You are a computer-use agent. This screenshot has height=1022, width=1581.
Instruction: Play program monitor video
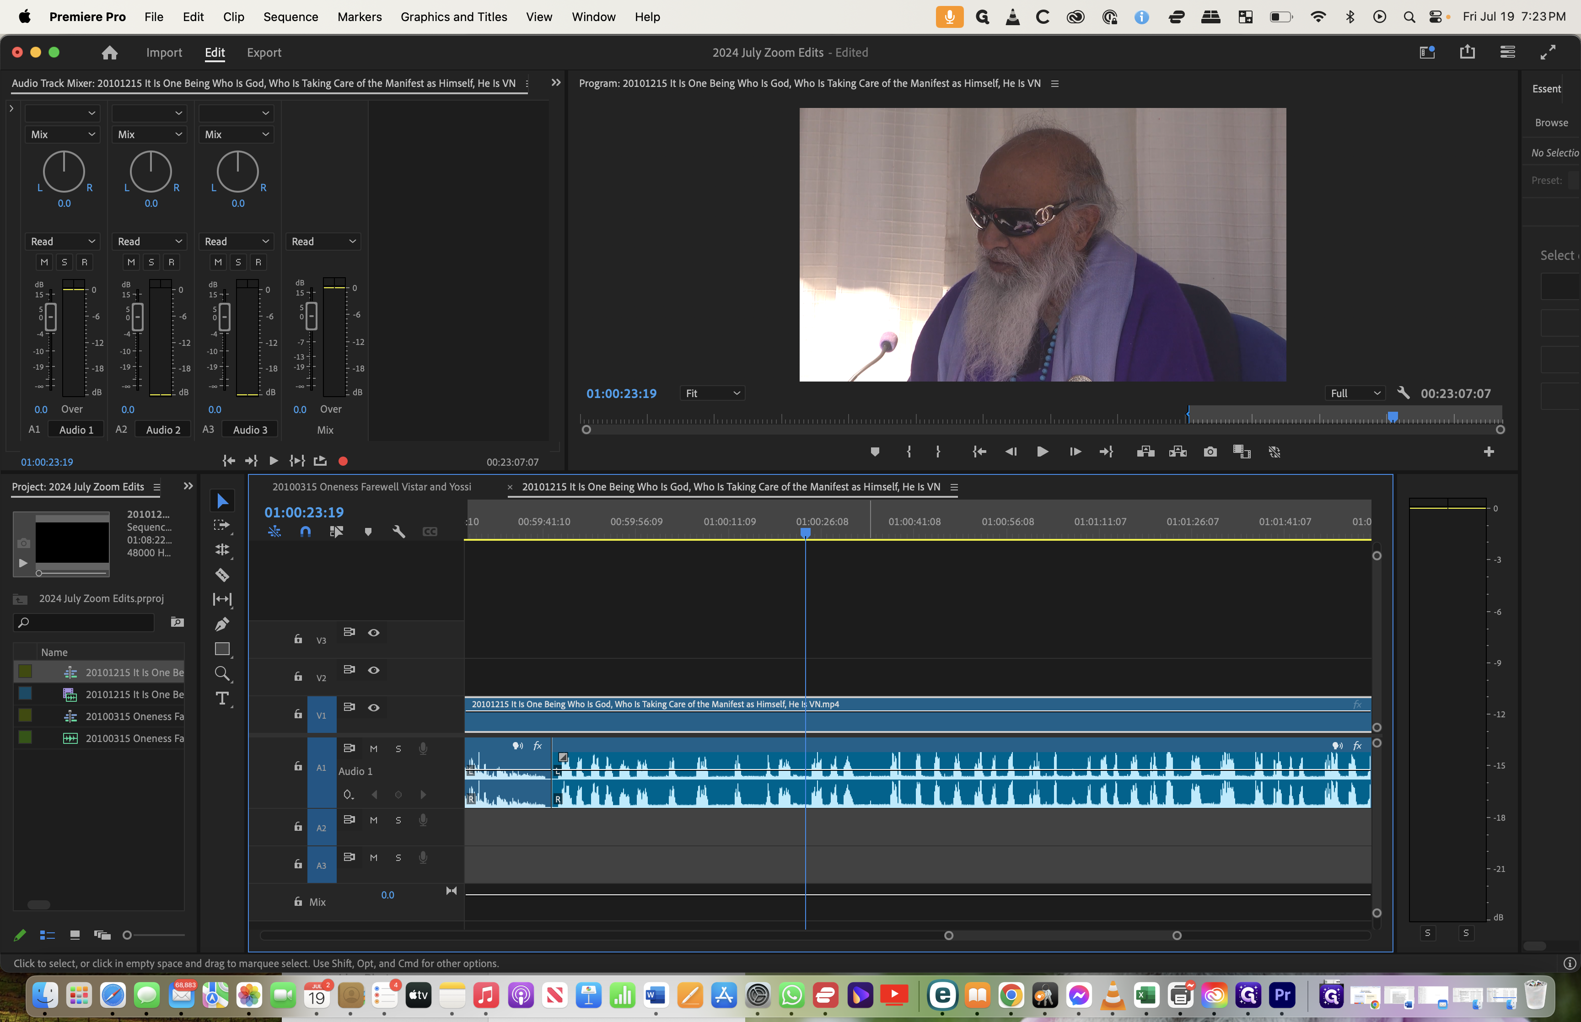tap(1042, 452)
